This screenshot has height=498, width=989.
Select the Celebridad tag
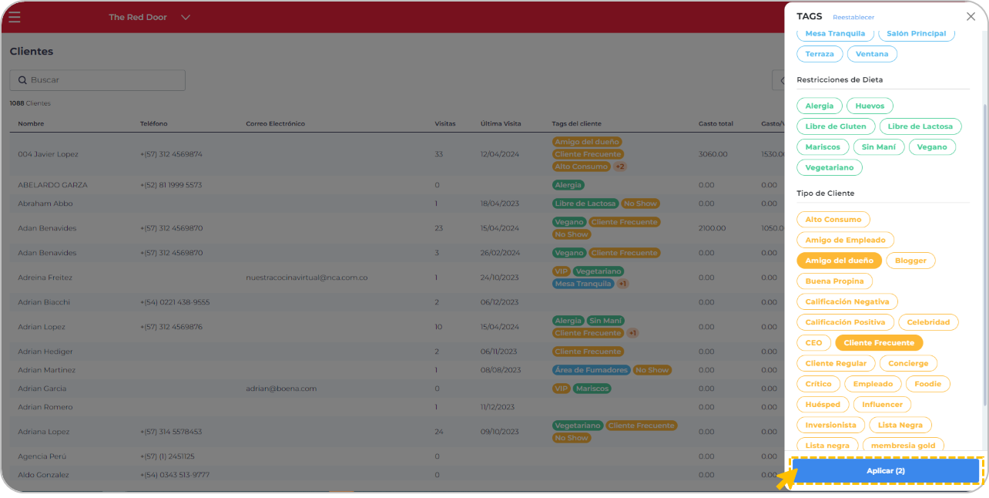coord(928,322)
